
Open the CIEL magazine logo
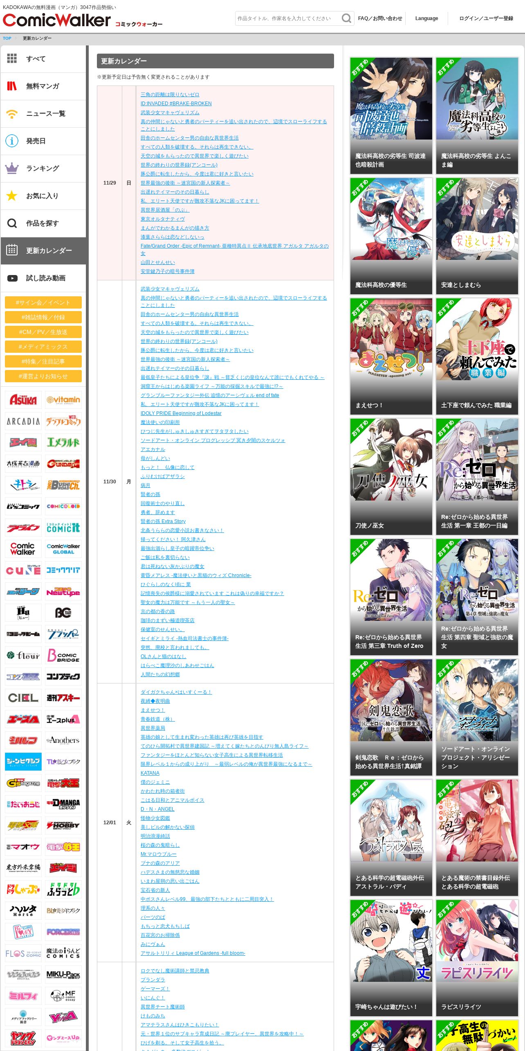[23, 698]
